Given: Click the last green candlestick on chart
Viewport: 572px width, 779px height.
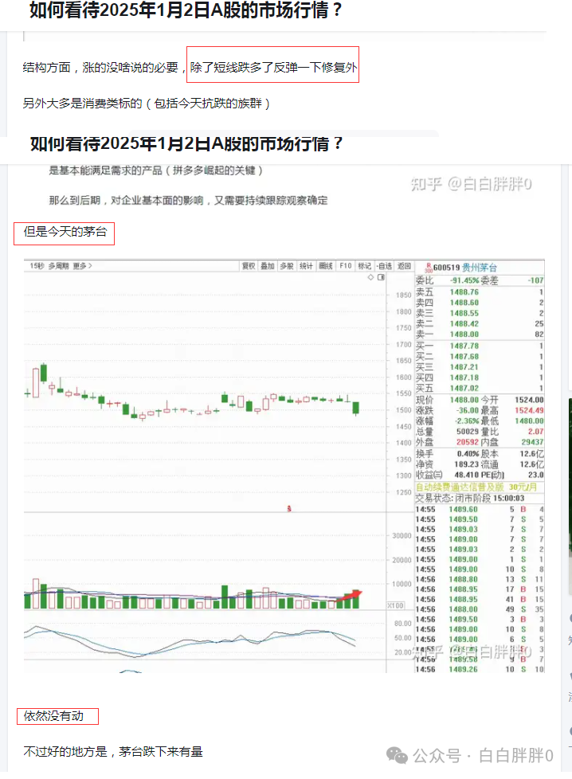Looking at the screenshot, I should coord(356,408).
